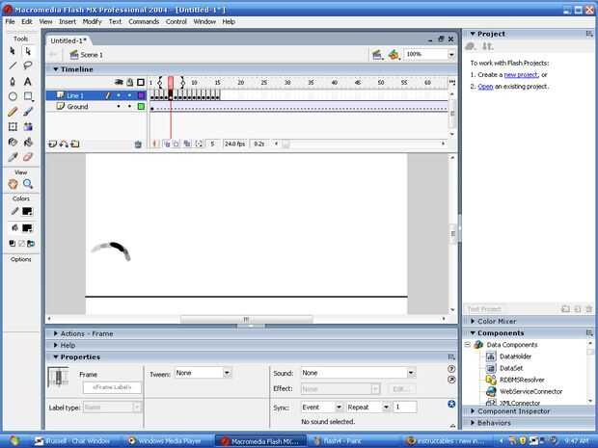Select the Eraser tool

(28, 157)
